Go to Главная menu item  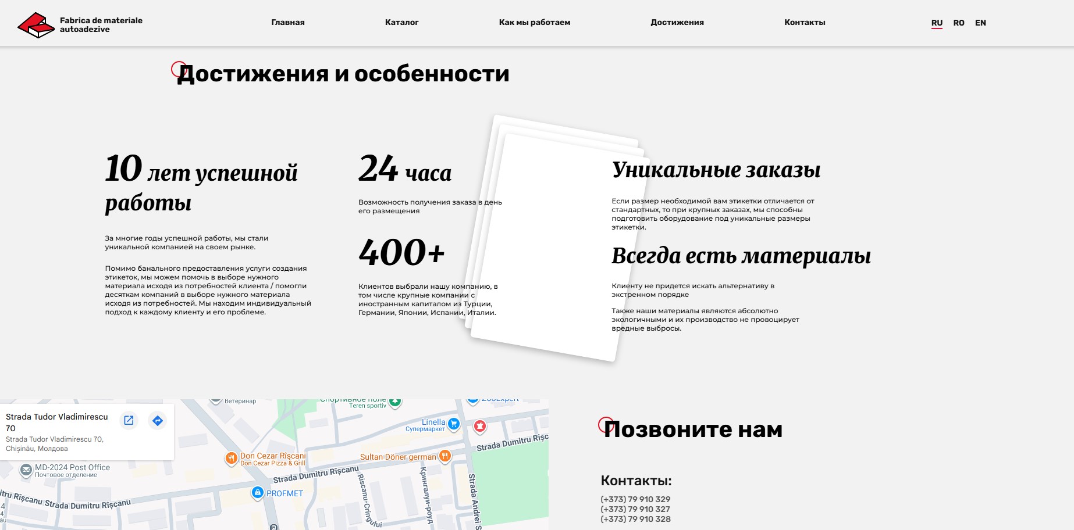[288, 23]
